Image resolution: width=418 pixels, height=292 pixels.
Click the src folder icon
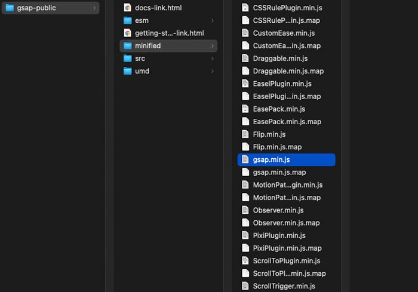click(x=127, y=59)
